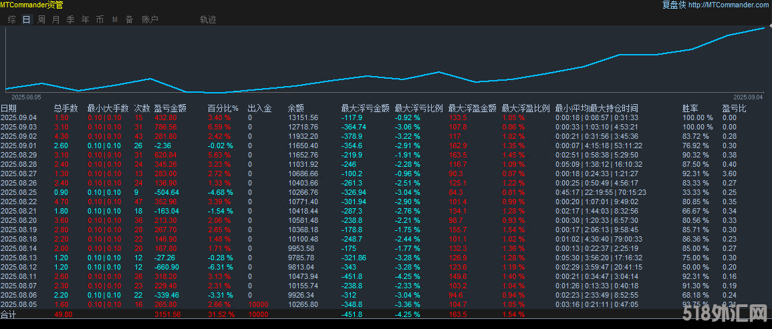Image resolution: width=772 pixels, height=329 pixels.
Task: Click the 合计 totals row label
Action: point(8,314)
